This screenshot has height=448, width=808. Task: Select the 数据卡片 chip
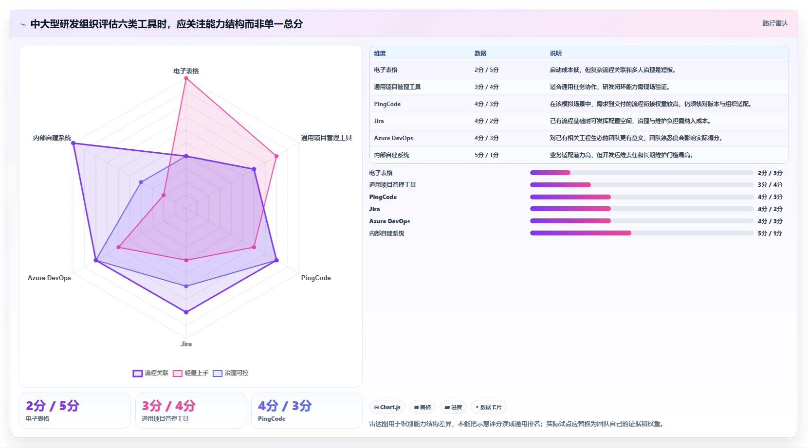pos(488,407)
